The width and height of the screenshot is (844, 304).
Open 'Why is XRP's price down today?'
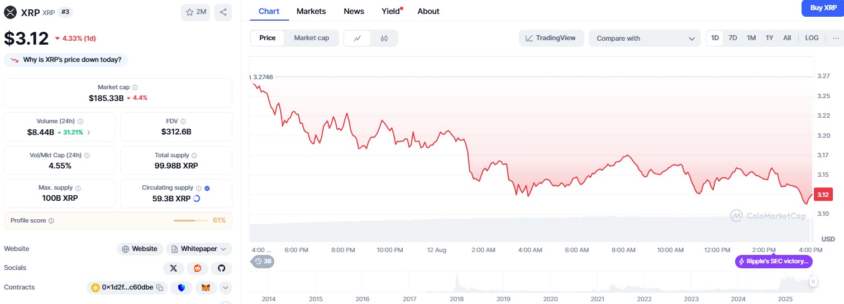click(66, 60)
